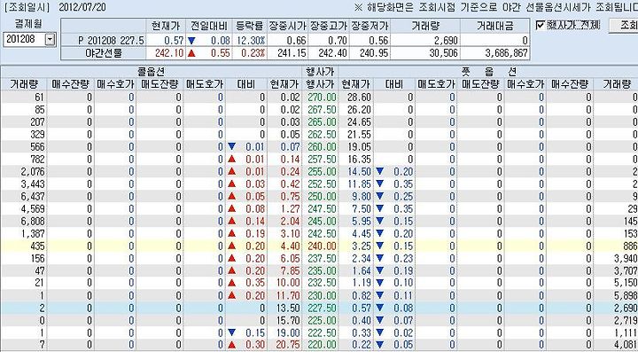The image size is (638, 352).
Task: Select strike price 227.50 in the table
Action: coord(322,308)
